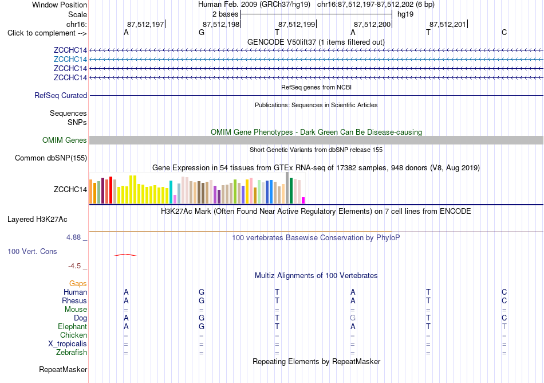Click the 87,512,198 ruler position
Viewport: 544px width, 383px height.
[222, 24]
